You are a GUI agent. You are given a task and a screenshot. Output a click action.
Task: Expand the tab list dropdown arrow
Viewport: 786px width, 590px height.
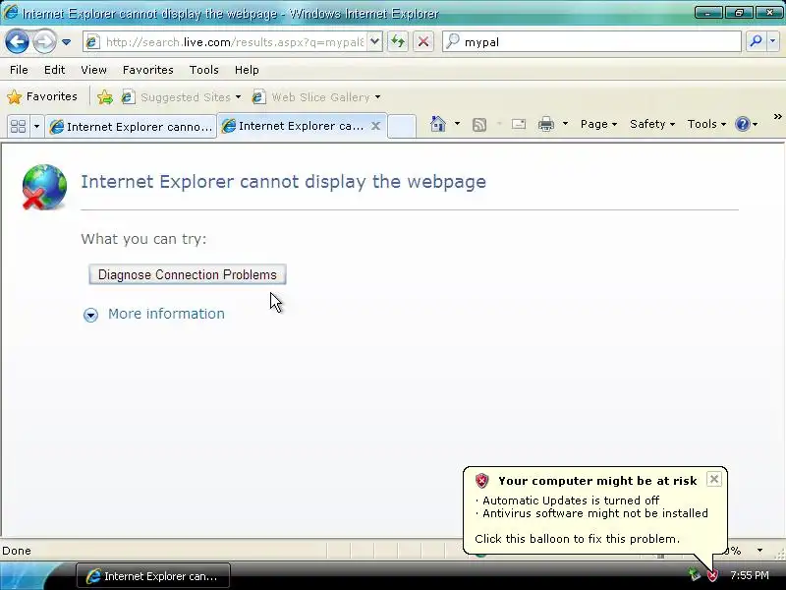click(36, 126)
